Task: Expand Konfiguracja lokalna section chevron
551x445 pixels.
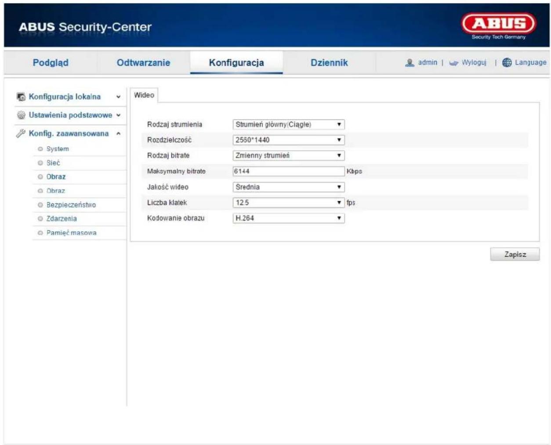Action: tap(118, 97)
